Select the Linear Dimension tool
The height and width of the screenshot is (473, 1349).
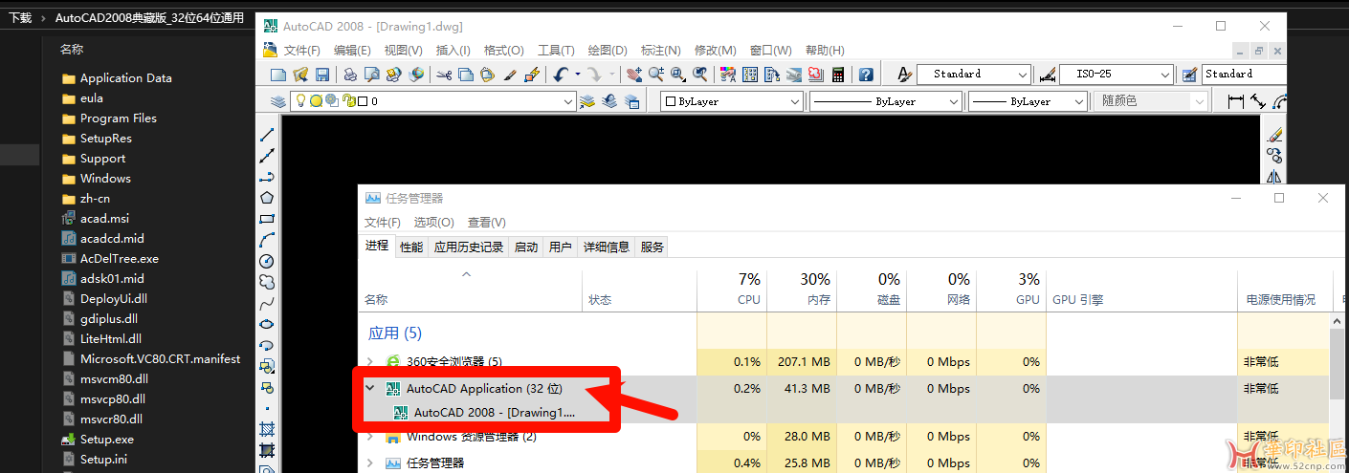coord(1235,100)
